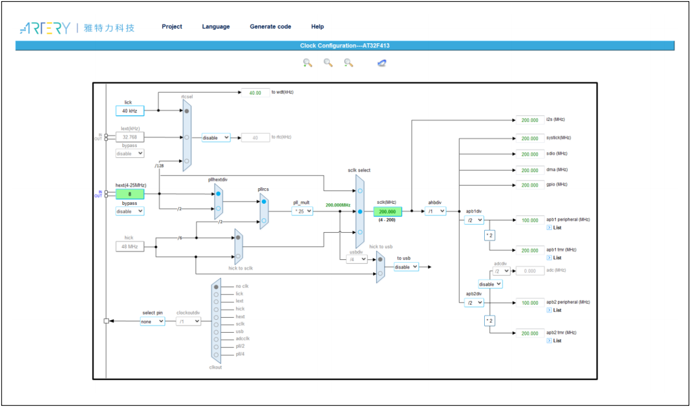The height and width of the screenshot is (407, 691).
Task: Click the lick 40 kHz field
Action: coord(130,110)
